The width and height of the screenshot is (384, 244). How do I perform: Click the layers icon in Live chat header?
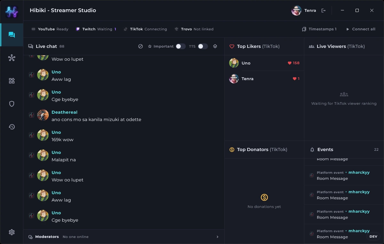click(215, 46)
